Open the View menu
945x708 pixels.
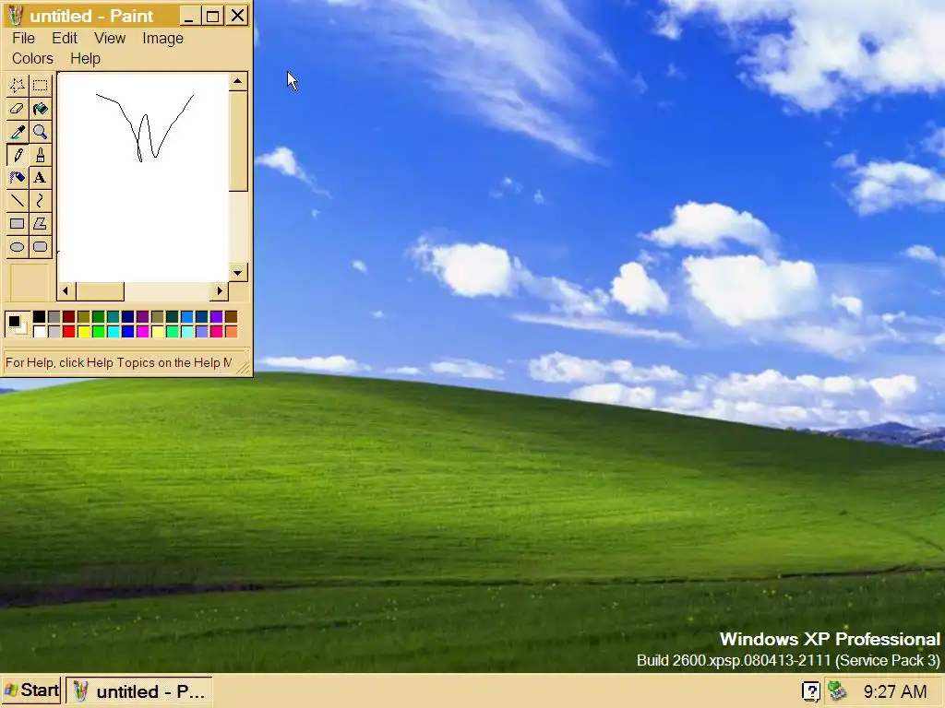[x=110, y=38]
